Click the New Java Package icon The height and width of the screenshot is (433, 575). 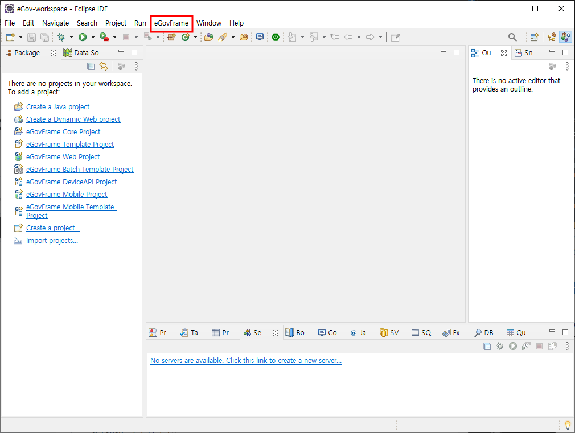(x=171, y=37)
